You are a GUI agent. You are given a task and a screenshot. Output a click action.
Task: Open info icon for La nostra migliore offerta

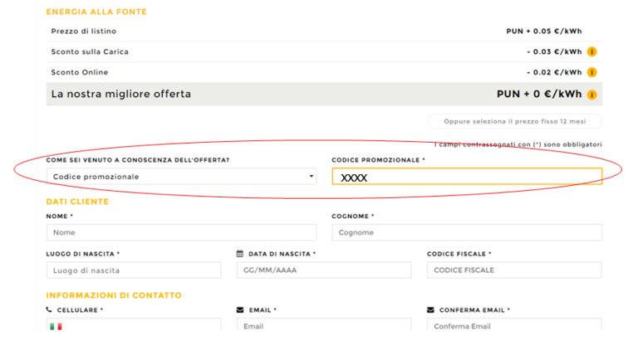click(x=592, y=95)
